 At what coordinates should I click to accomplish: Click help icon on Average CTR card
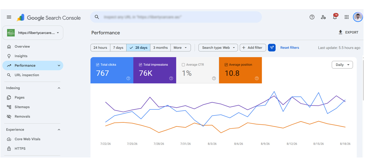click(214, 78)
